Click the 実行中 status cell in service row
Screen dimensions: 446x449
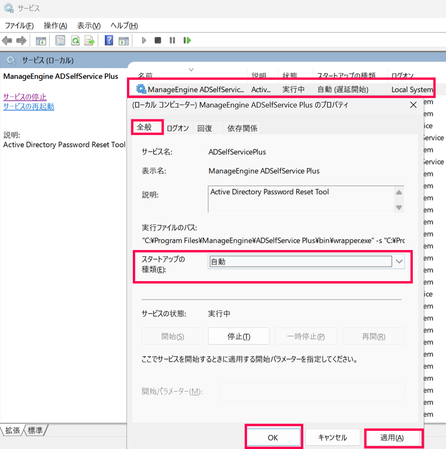[293, 89]
